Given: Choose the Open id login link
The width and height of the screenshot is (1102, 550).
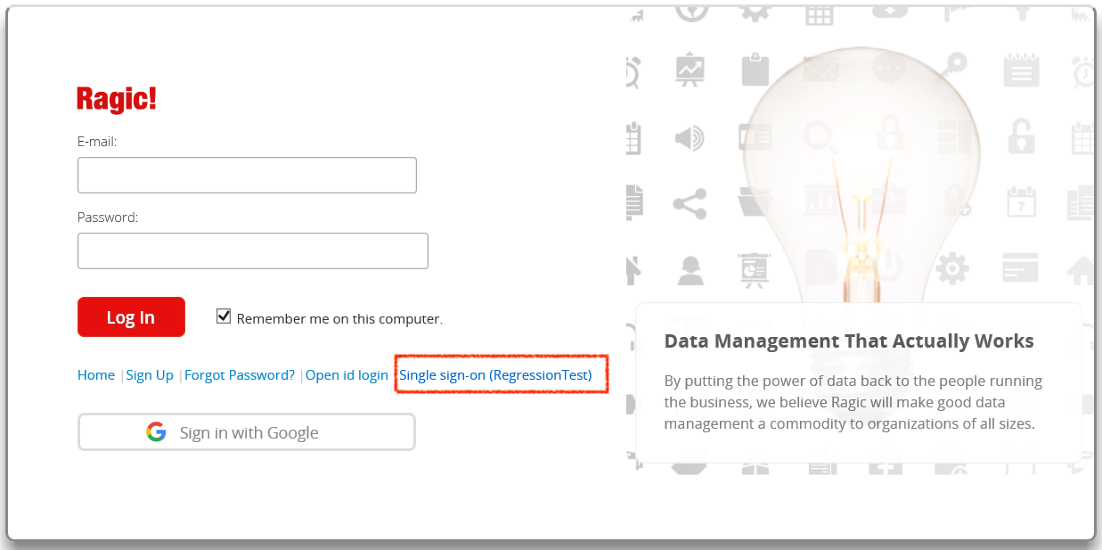Looking at the screenshot, I should coord(347,375).
